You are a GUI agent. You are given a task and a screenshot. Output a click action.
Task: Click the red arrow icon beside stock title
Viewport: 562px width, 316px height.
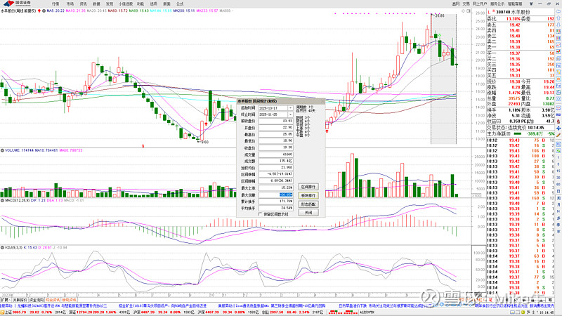[x=39, y=11]
